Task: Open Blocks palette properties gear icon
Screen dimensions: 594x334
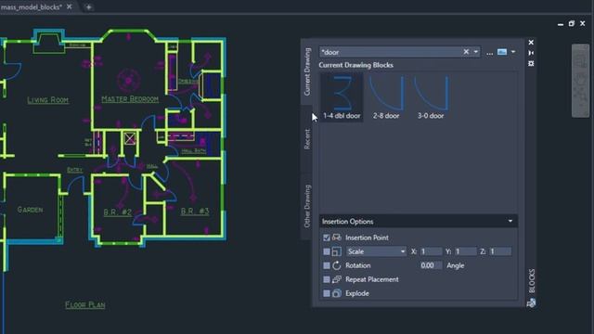Action: 531,64
